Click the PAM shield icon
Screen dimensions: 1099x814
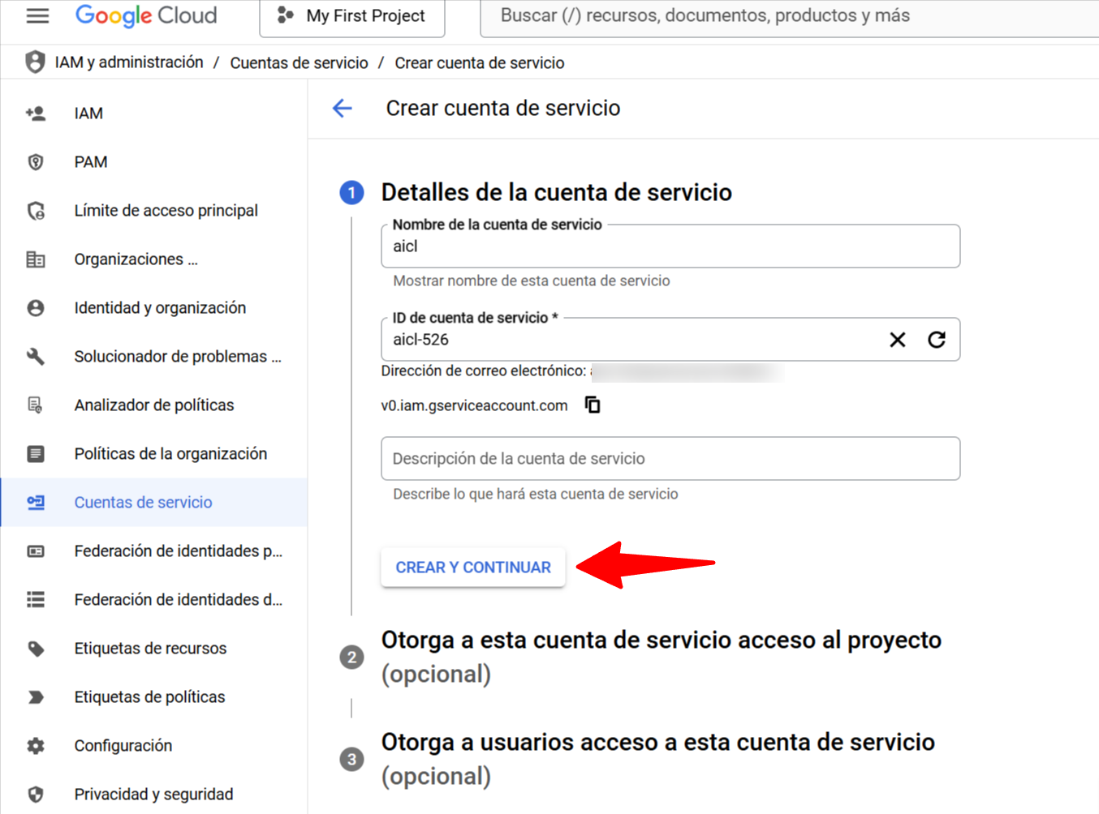pos(36,162)
